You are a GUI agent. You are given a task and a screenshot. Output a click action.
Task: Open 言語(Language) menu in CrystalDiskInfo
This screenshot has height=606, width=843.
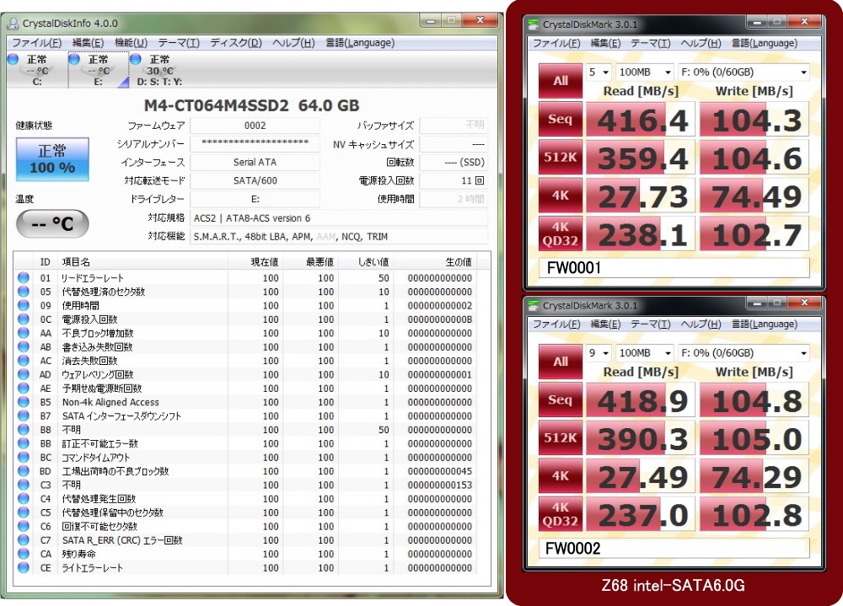pos(360,43)
